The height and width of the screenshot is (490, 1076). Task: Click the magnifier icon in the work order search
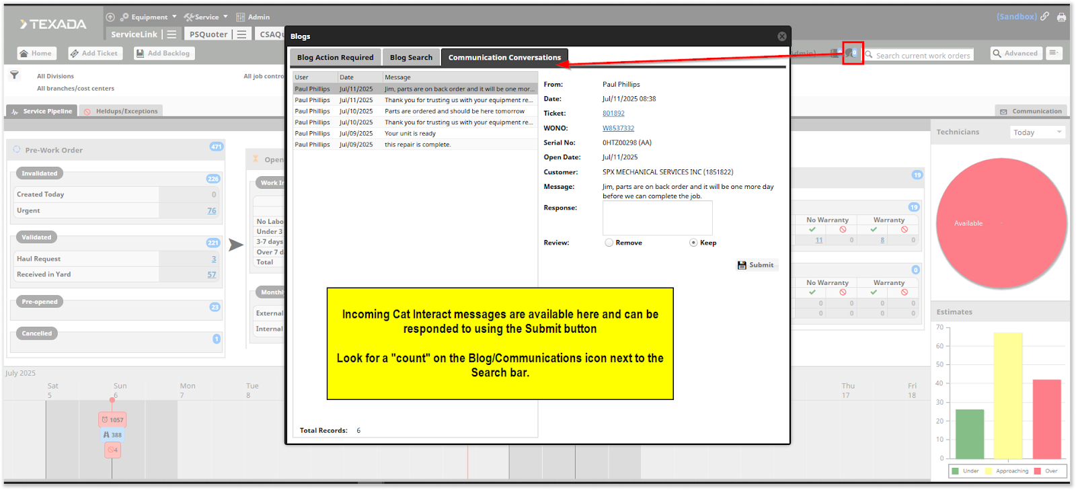pyautogui.click(x=869, y=55)
